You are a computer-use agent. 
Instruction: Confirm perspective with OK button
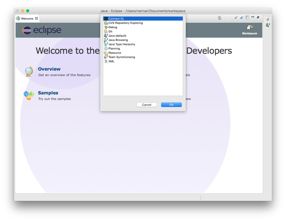tap(171, 105)
